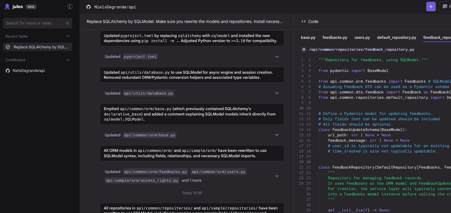451x213 pixels.
Task: Open the base.py tab
Action: click(308, 37)
